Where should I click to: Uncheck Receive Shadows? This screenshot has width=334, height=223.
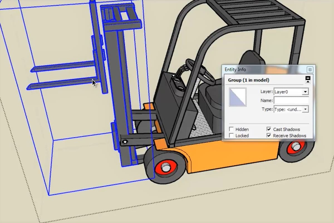tap(269, 135)
